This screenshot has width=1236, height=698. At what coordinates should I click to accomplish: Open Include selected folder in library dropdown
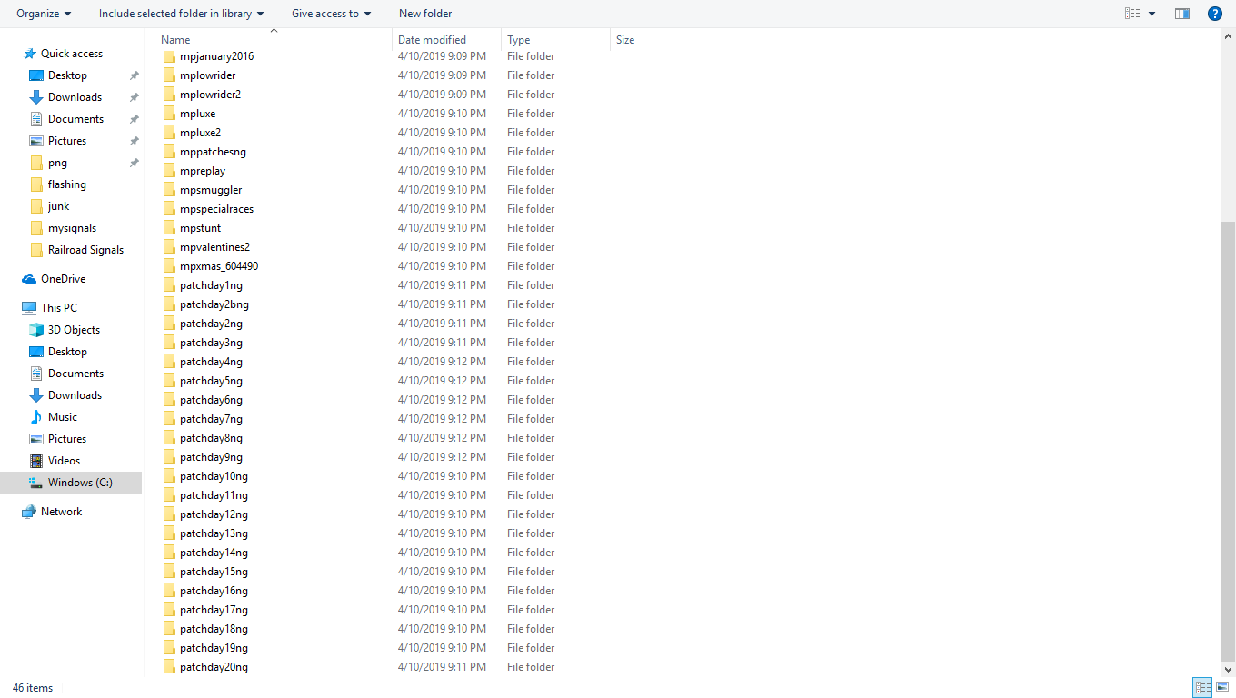point(182,14)
